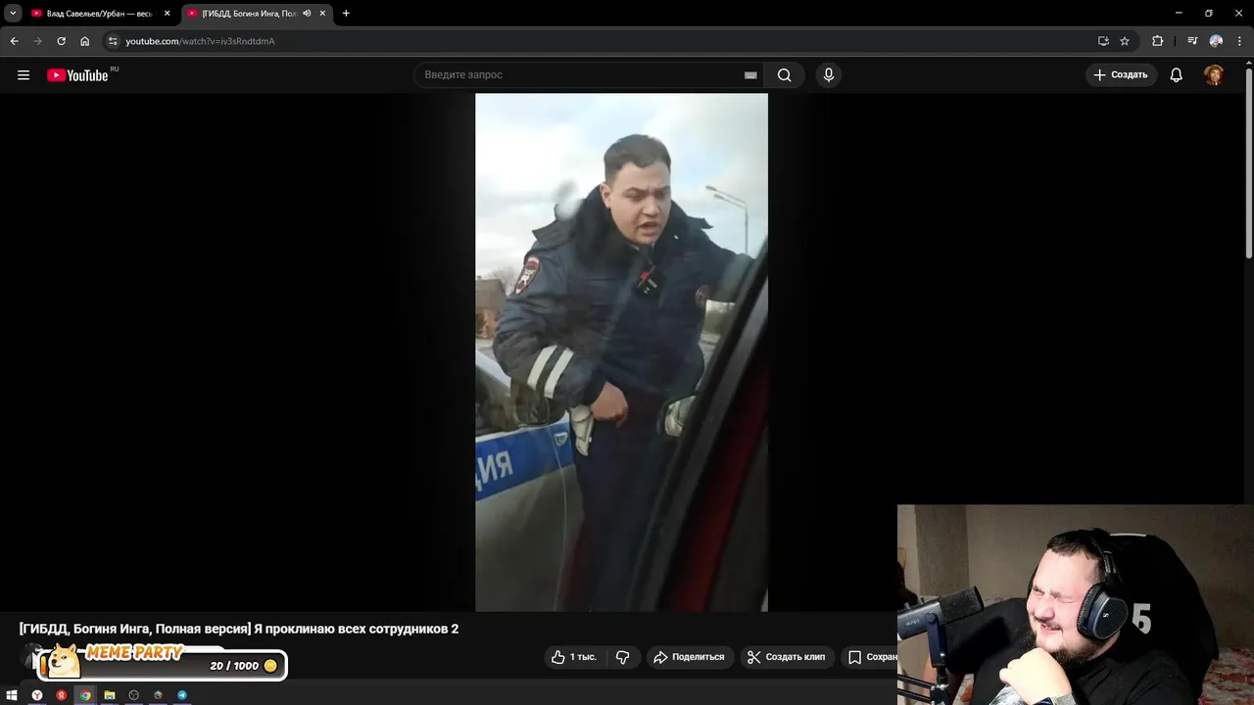Close the ГИБДД, Богиня Инга tab

tap(322, 14)
